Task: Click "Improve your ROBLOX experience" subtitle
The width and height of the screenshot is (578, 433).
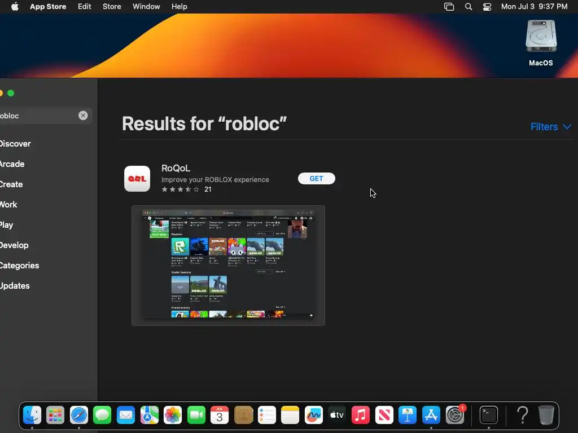Action: tap(215, 180)
